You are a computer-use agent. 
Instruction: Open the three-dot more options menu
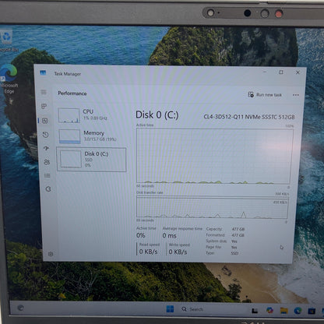pos(296,95)
